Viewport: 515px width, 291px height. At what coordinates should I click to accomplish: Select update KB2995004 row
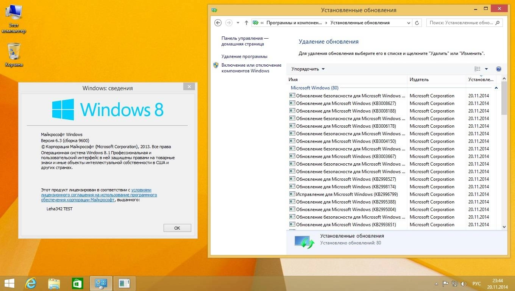point(392,210)
